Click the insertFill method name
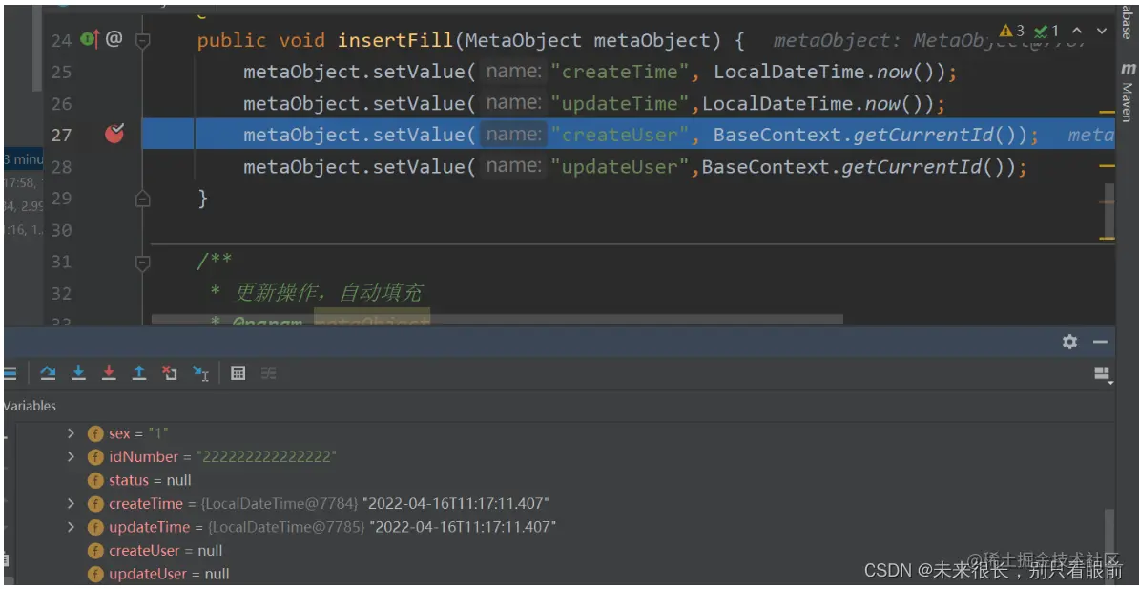 [395, 40]
